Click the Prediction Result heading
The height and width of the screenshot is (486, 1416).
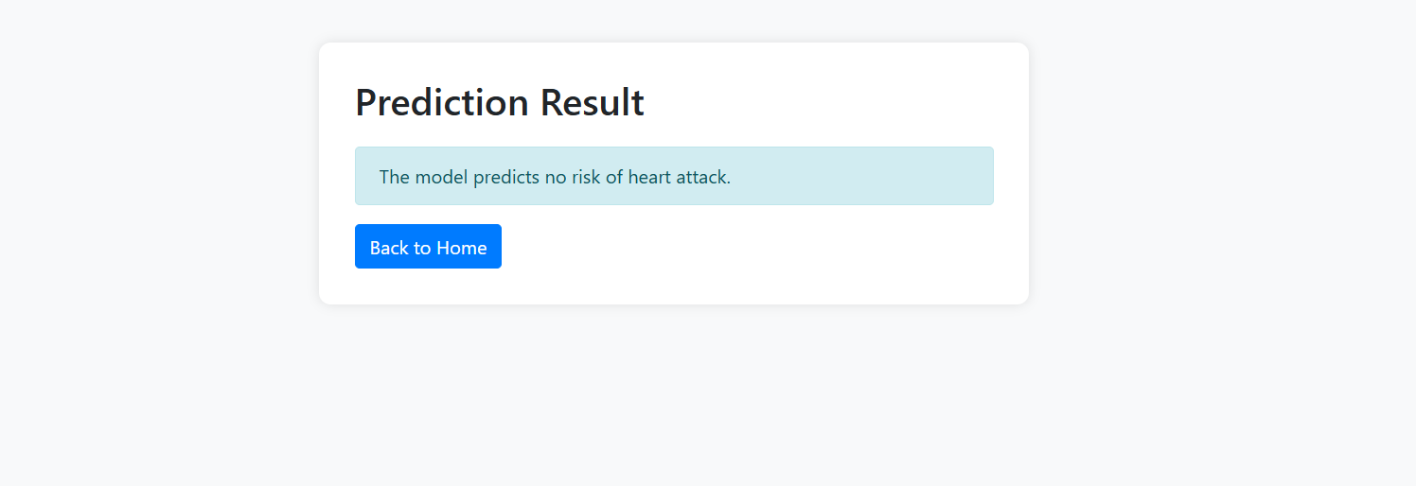[499, 102]
